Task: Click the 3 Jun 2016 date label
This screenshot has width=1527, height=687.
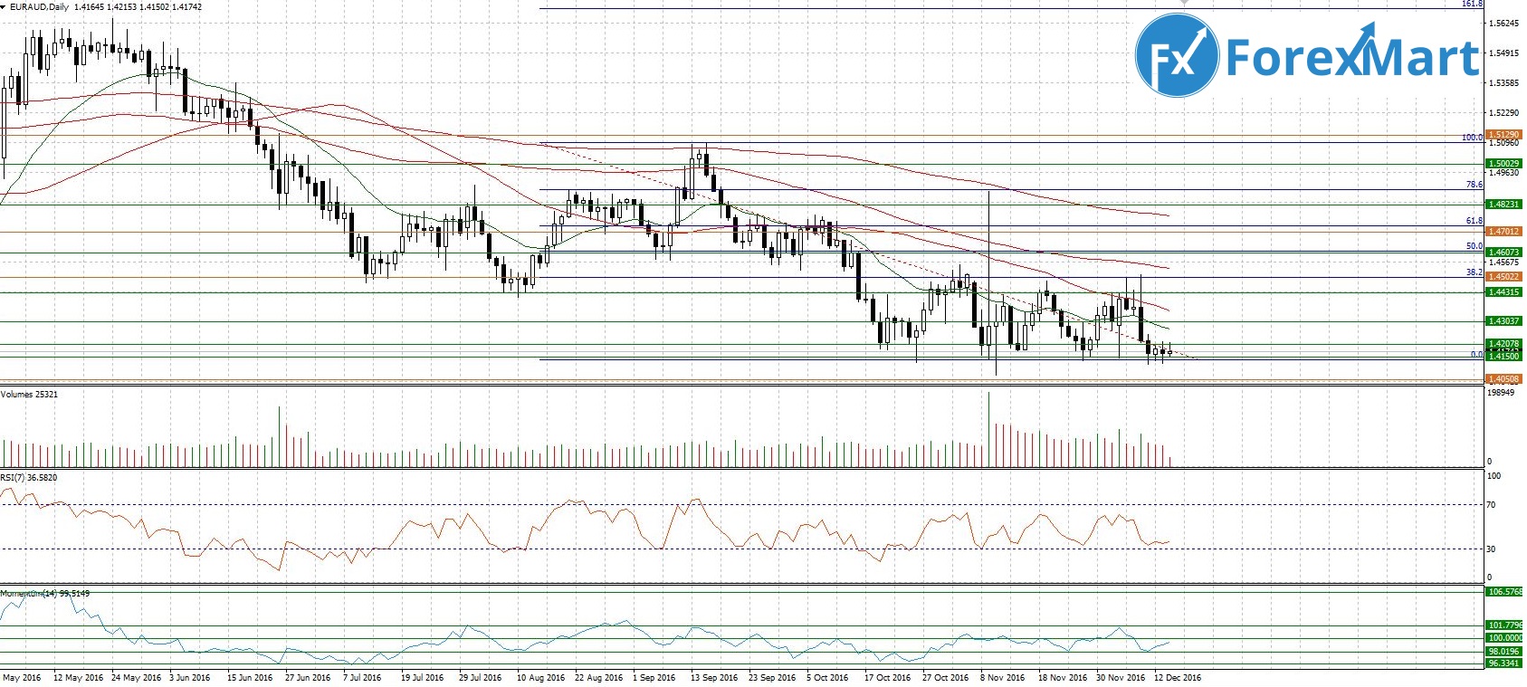Action: click(190, 678)
